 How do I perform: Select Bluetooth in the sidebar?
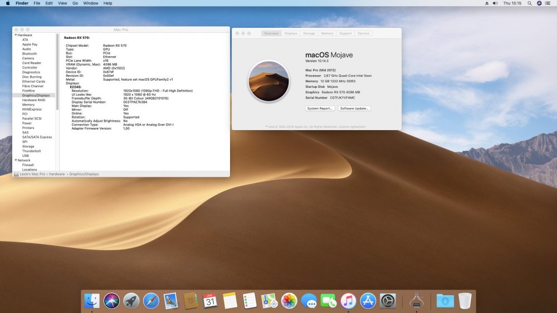[30, 53]
